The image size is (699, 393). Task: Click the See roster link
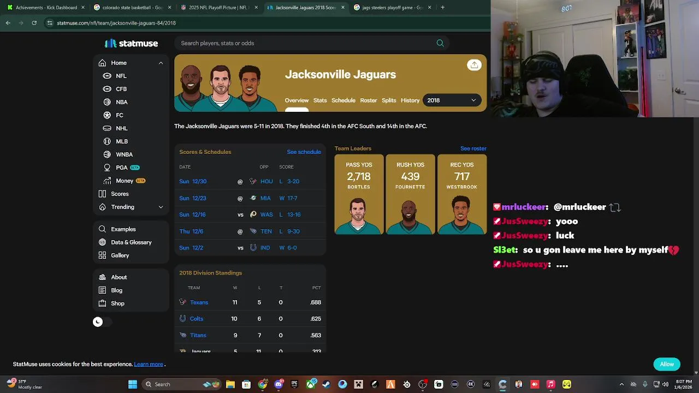point(473,148)
